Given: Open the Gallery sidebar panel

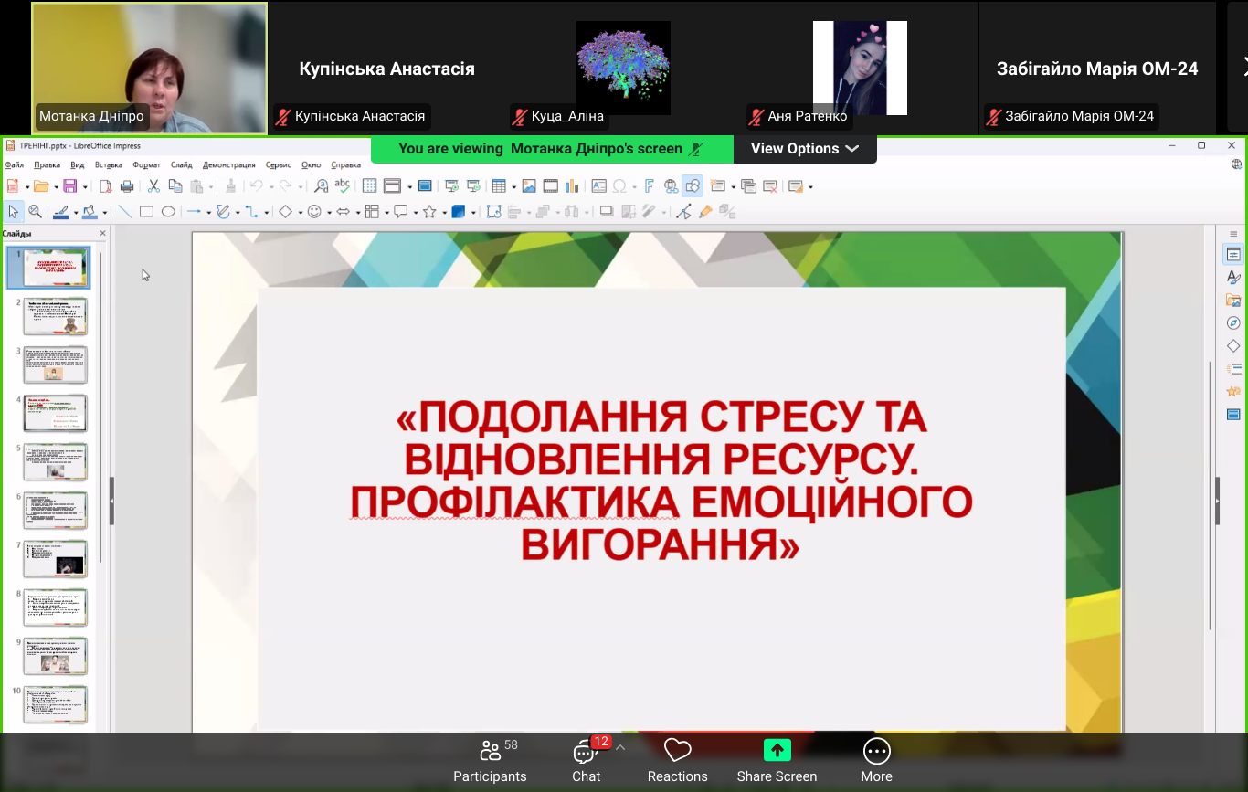Looking at the screenshot, I should (1233, 301).
